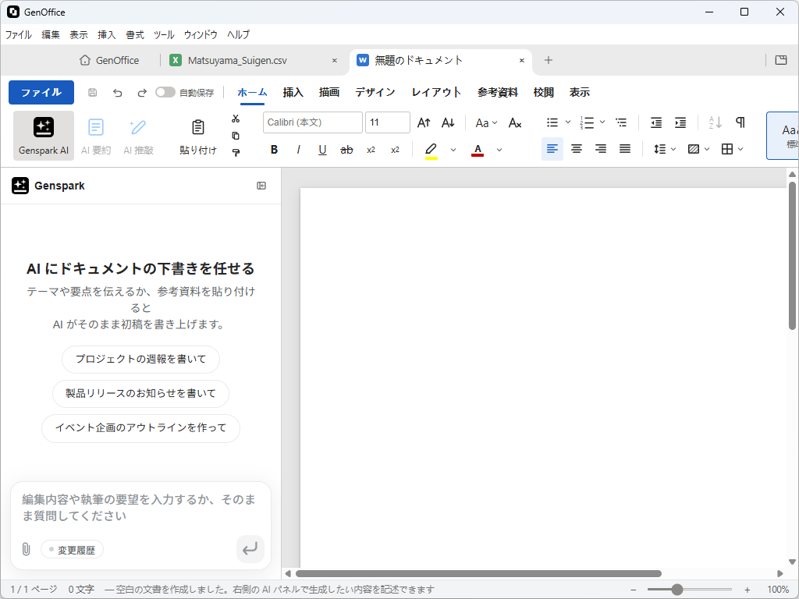The image size is (799, 599).
Task: Switch to the デザイン ribbon tab
Action: click(x=375, y=92)
